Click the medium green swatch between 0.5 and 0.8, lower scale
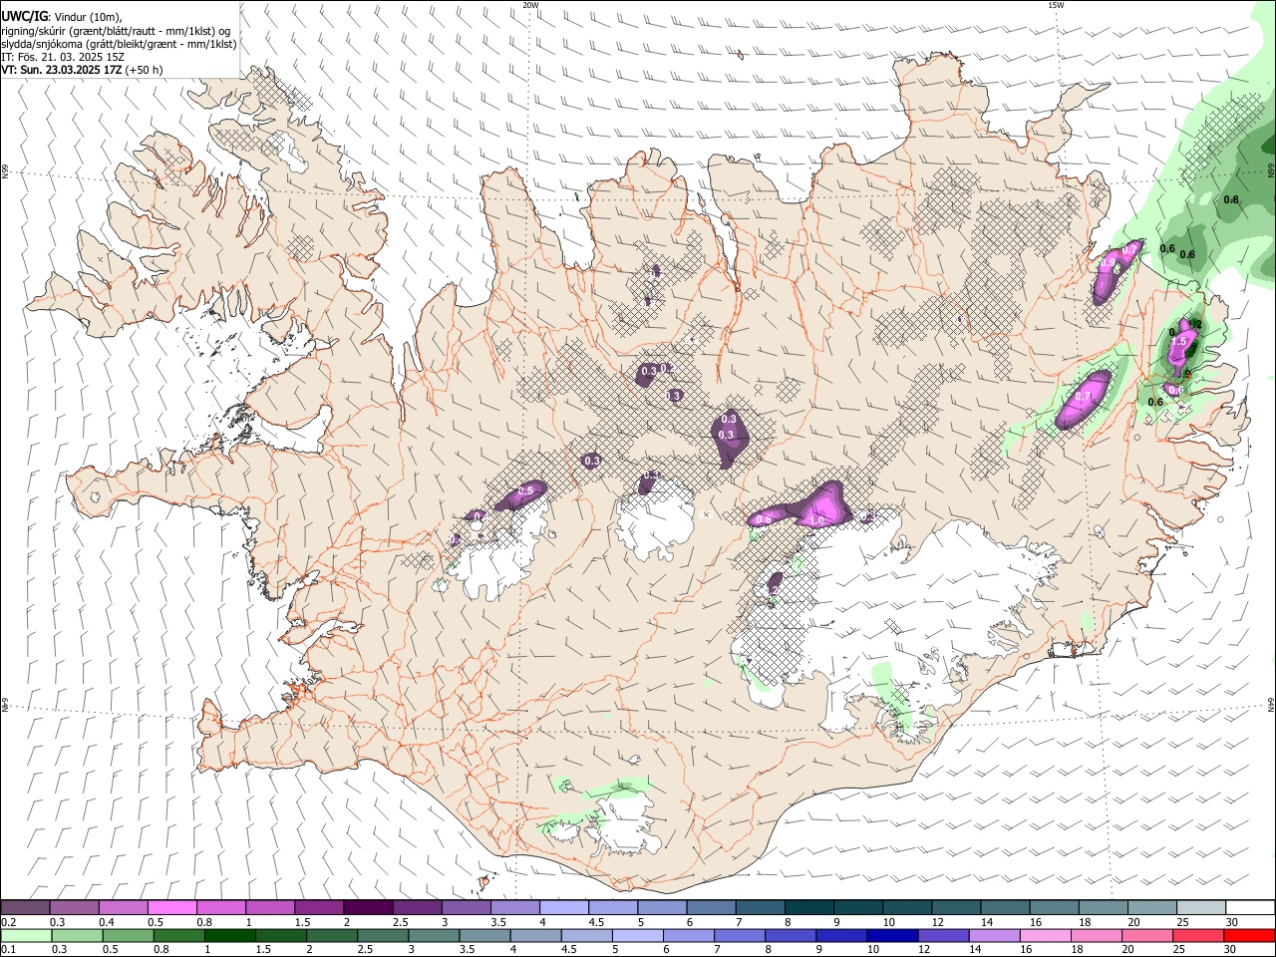 [128, 935]
